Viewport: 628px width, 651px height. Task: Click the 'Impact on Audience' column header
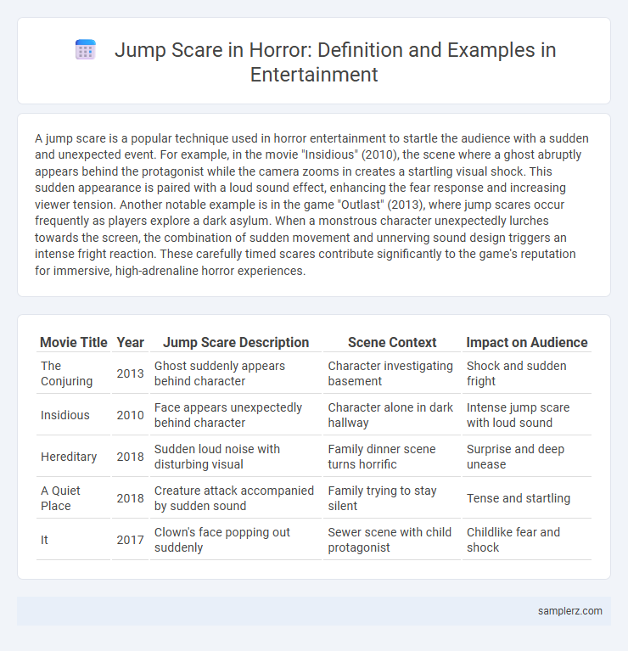(527, 343)
